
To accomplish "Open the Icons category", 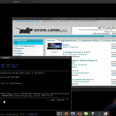I will point(18,51).
